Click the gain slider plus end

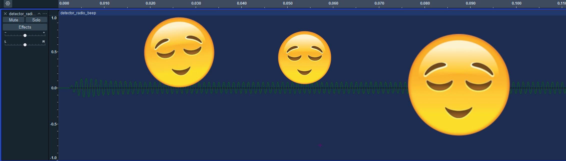pos(44,32)
